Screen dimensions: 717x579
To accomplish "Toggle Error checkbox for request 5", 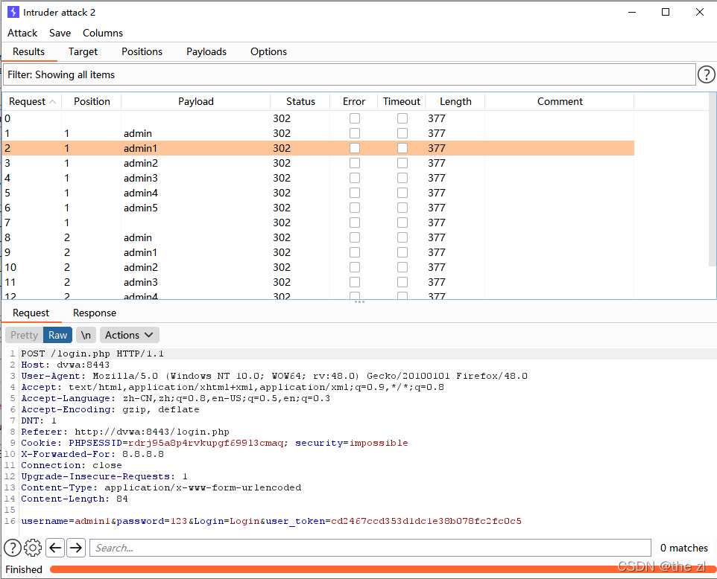I will (x=354, y=193).
